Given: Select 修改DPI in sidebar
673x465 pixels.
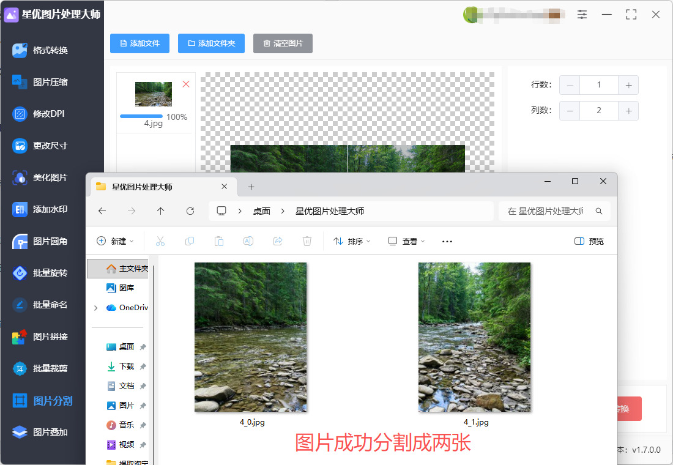Looking at the screenshot, I should (x=39, y=114).
